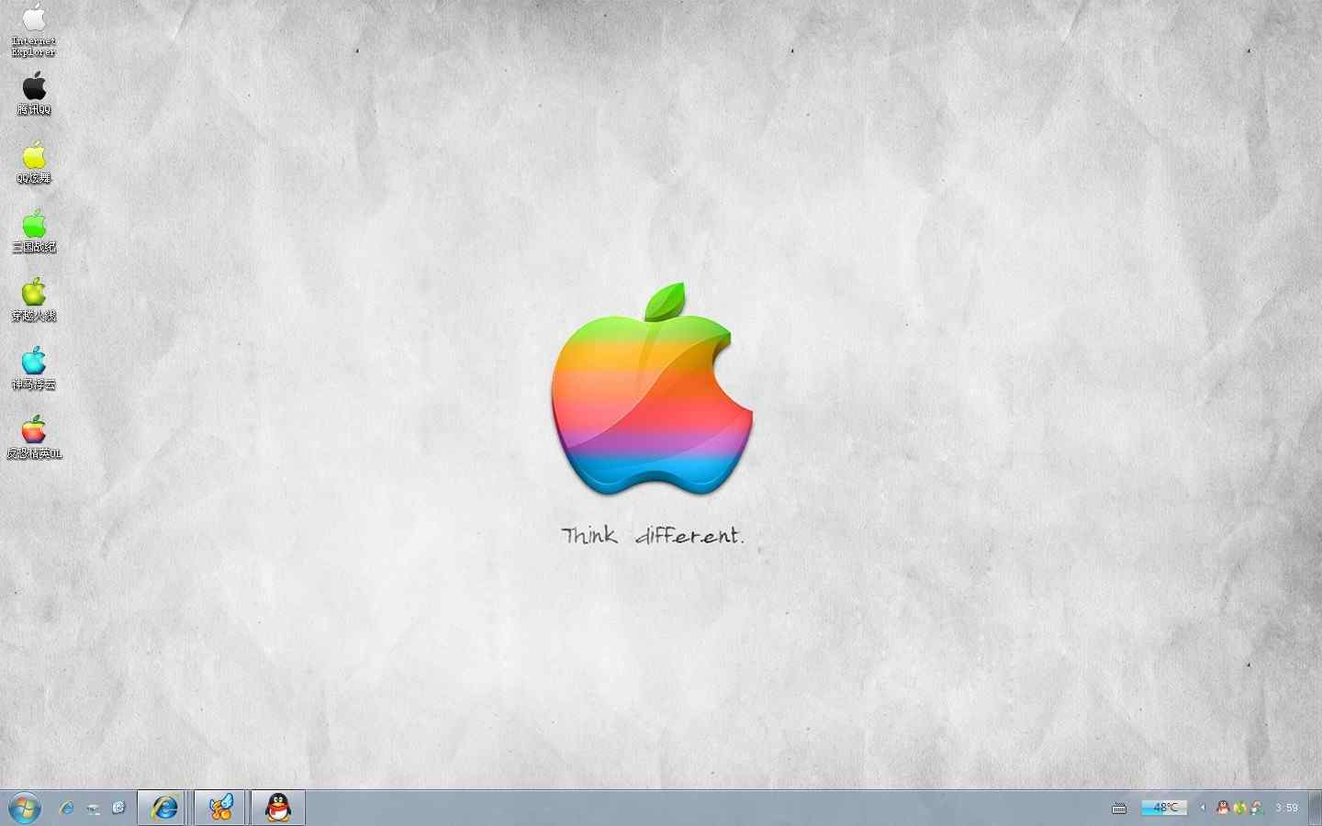Click the green round system tray icon
The width and height of the screenshot is (1322, 826).
pyautogui.click(x=1239, y=808)
